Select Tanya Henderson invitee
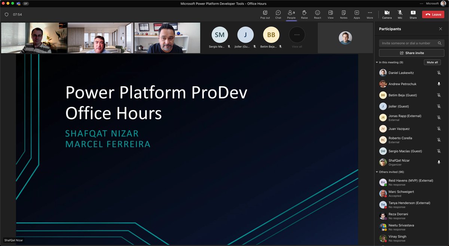449x246 pixels. click(411, 205)
